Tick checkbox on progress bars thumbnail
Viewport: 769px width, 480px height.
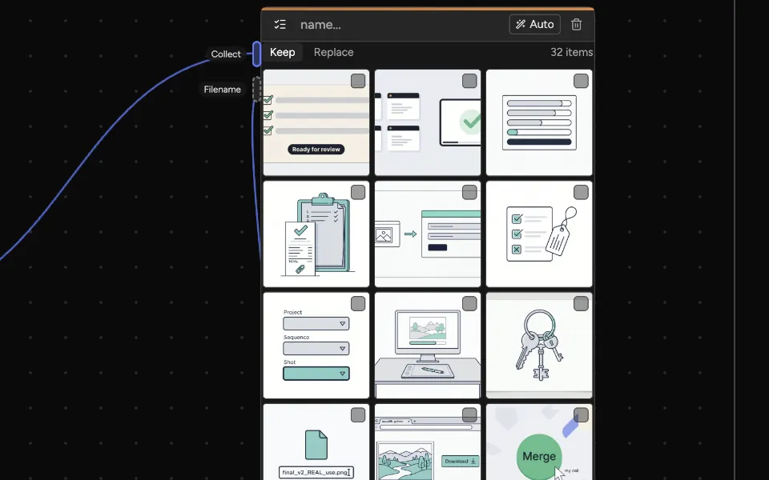click(581, 81)
